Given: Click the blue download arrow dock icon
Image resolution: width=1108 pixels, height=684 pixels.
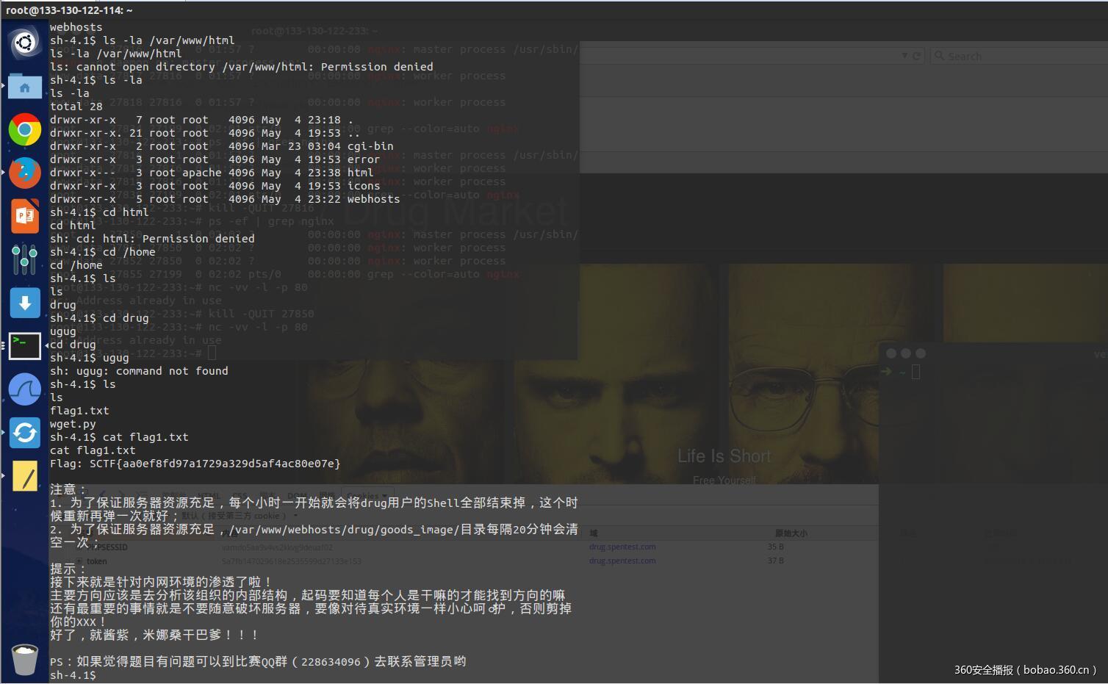Looking at the screenshot, I should [24, 303].
